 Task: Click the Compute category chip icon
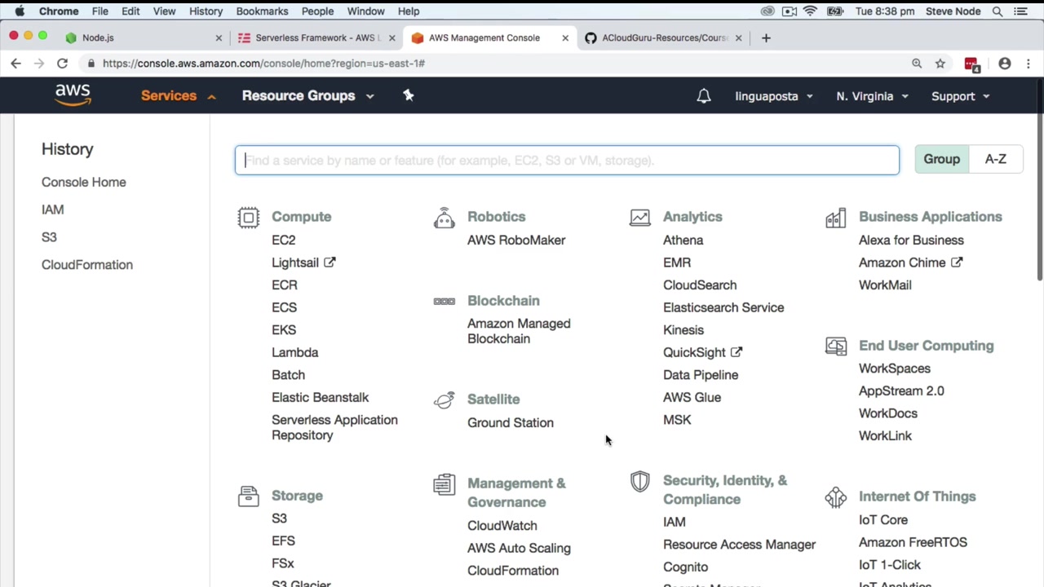click(249, 217)
